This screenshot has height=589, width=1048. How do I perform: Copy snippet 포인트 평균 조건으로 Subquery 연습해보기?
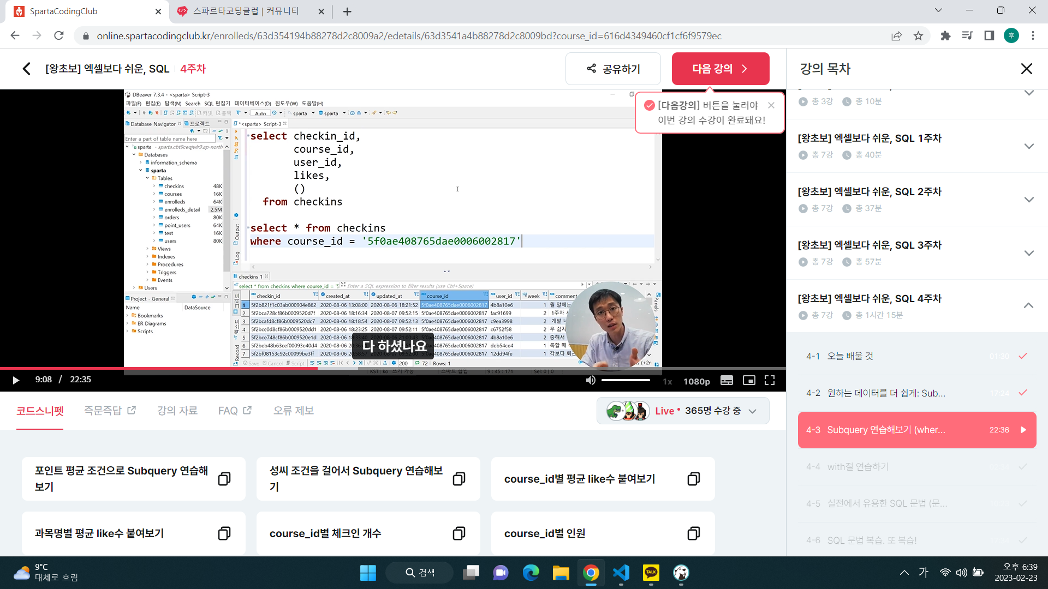coord(224,479)
